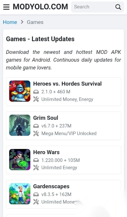Focus the Search input field
127x217 pixels.
(x=93, y=7)
